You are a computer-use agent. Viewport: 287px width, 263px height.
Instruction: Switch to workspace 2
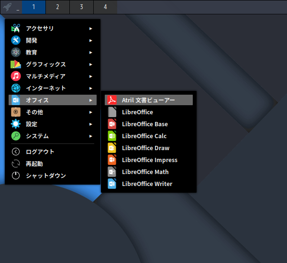58,7
